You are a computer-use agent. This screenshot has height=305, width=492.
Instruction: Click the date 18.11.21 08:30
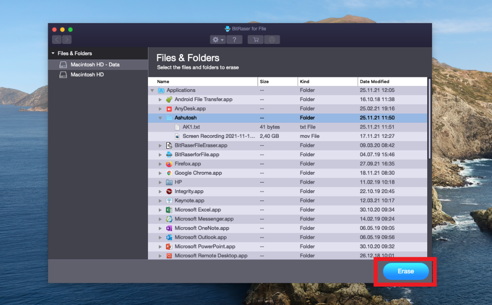coord(377,173)
